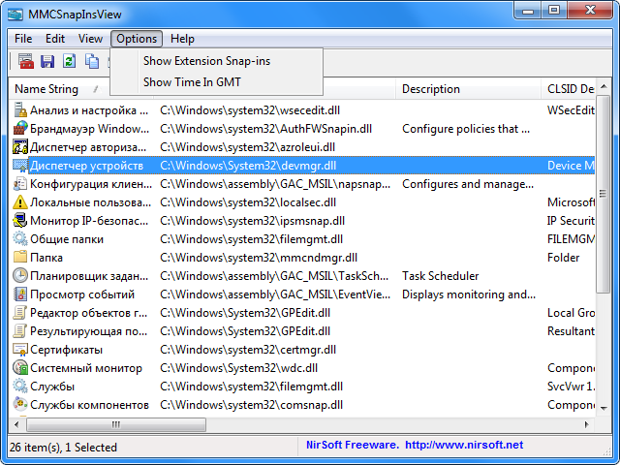Viewport: 620px width, 465px height.
Task: Click the certificate icon beside Сертификаты
Action: pos(20,350)
